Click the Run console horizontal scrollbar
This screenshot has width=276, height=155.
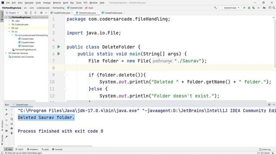(x=55, y=146)
